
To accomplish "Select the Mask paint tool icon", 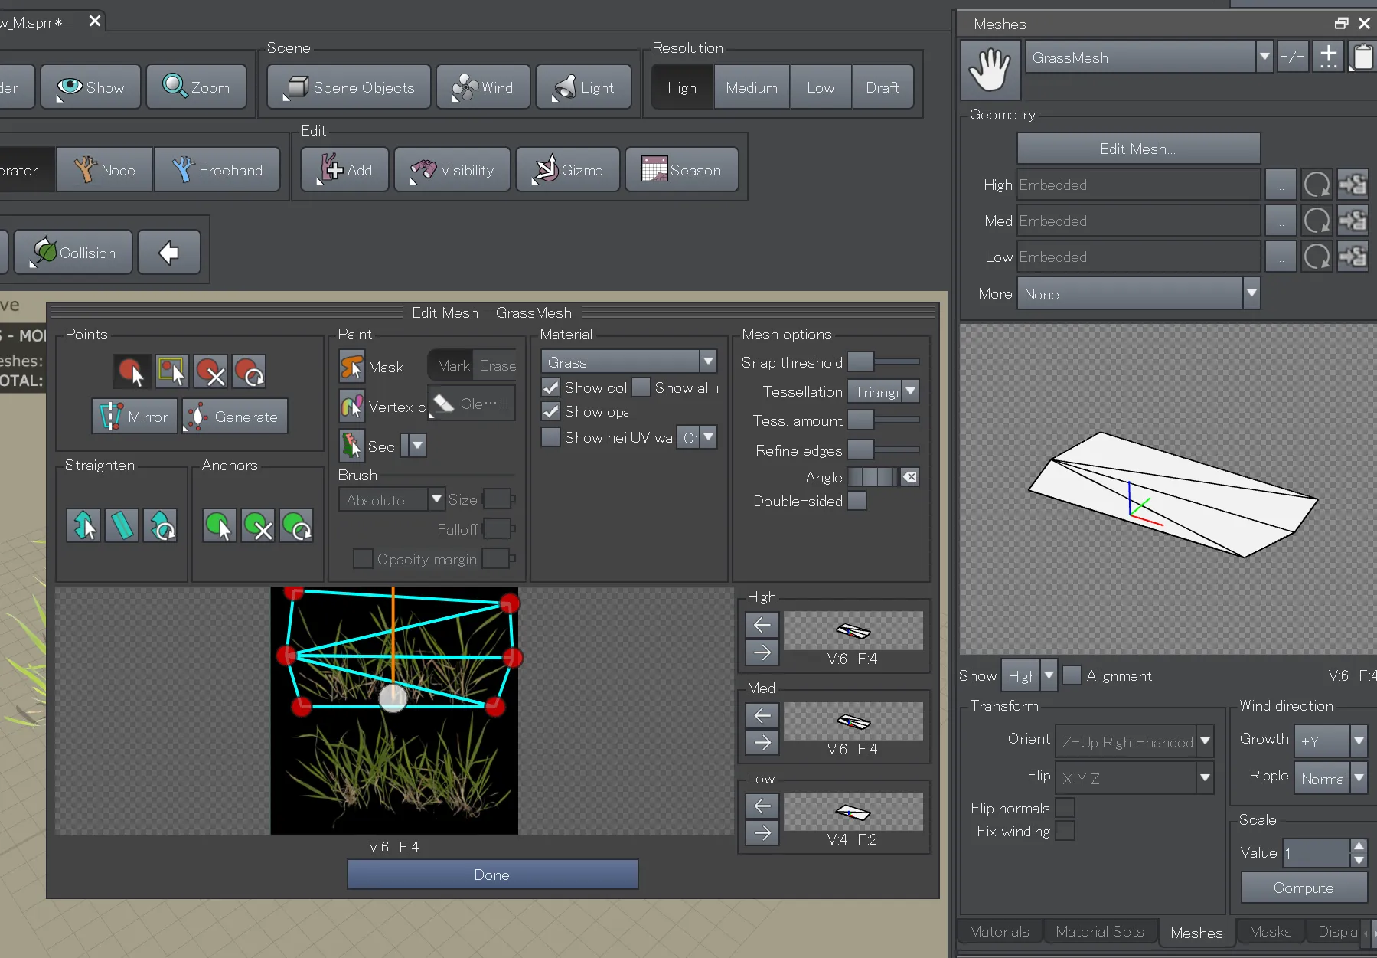I will (352, 367).
